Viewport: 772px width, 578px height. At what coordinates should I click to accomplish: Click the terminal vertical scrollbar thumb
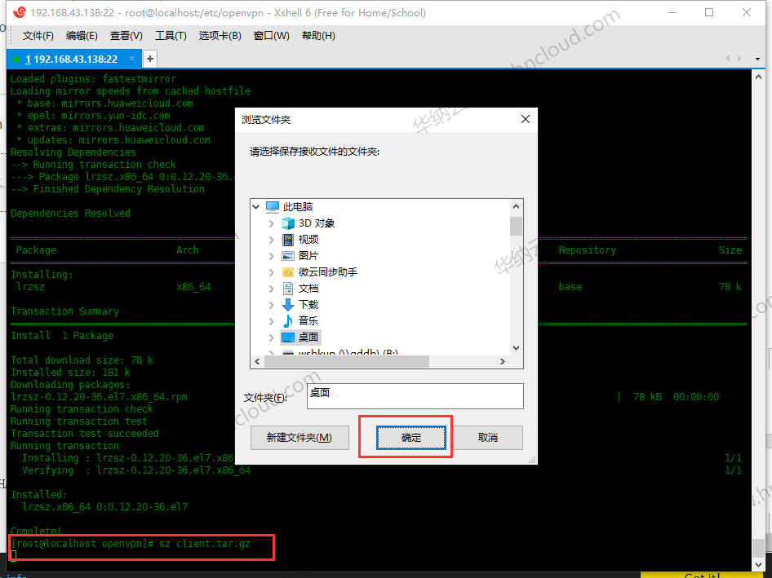pos(758,548)
